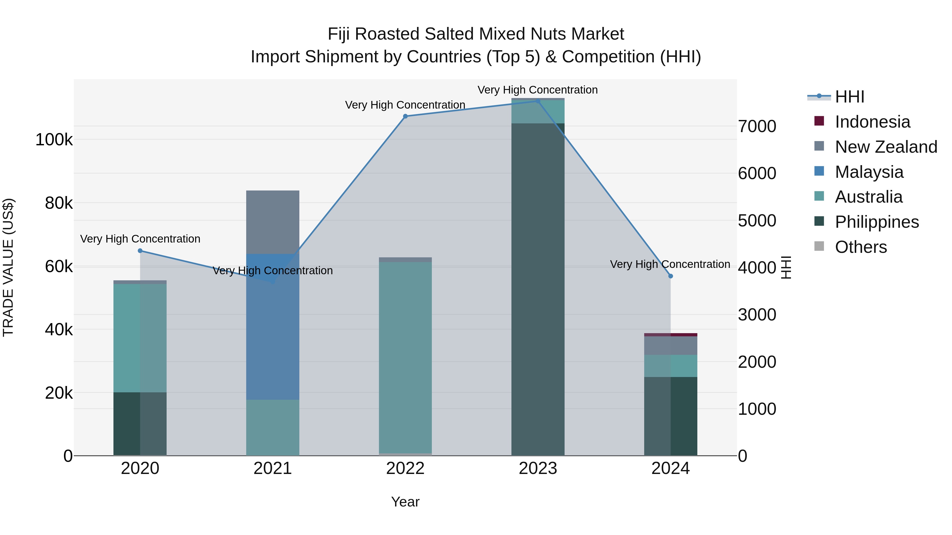Click the Malaysia blue legend swatch
The height and width of the screenshot is (535, 952).
pyautogui.click(x=819, y=171)
